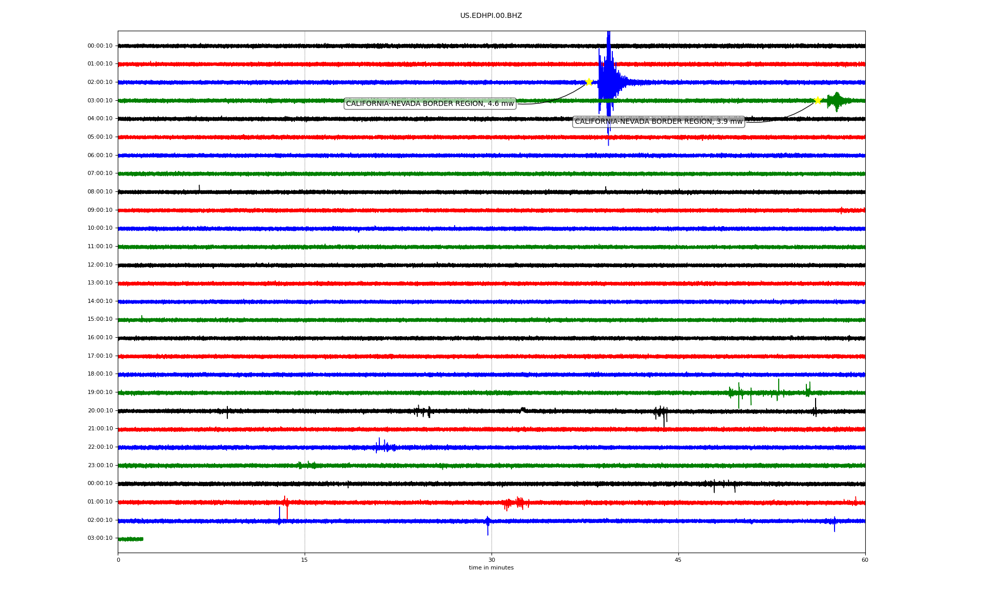
Task: Select the x-axis tick label 30
Action: click(x=491, y=560)
